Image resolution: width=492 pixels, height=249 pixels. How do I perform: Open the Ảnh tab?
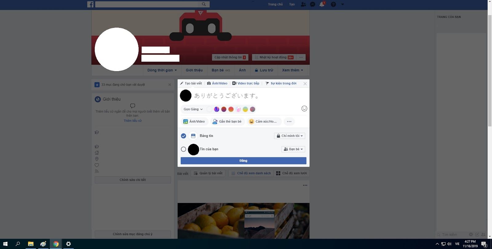[242, 70]
